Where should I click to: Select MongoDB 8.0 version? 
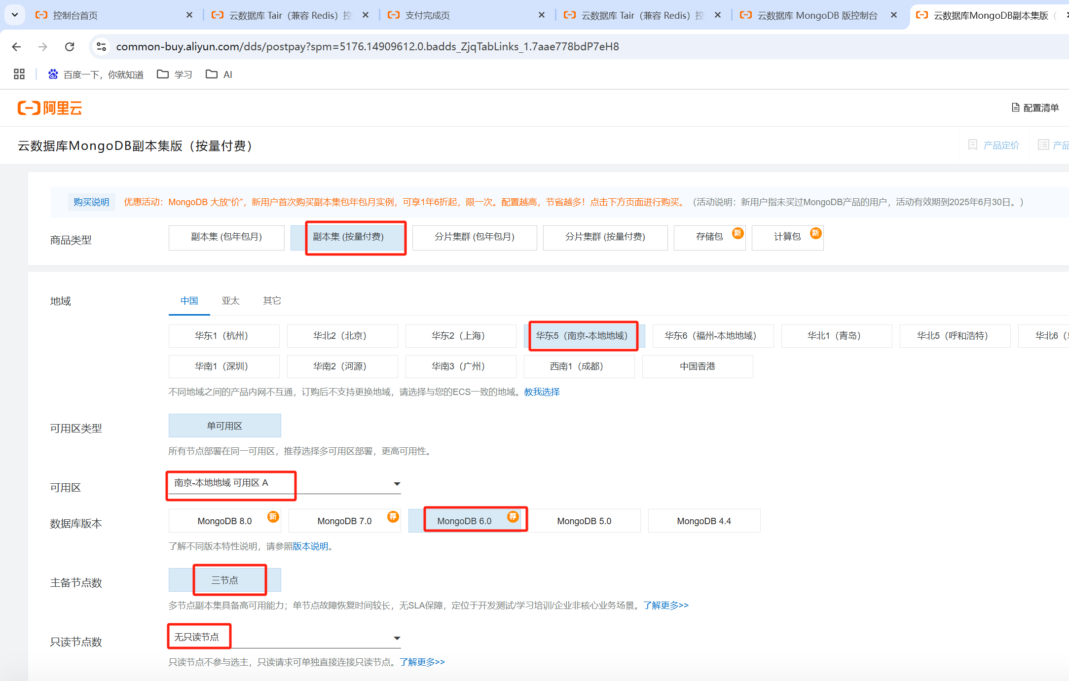[224, 521]
